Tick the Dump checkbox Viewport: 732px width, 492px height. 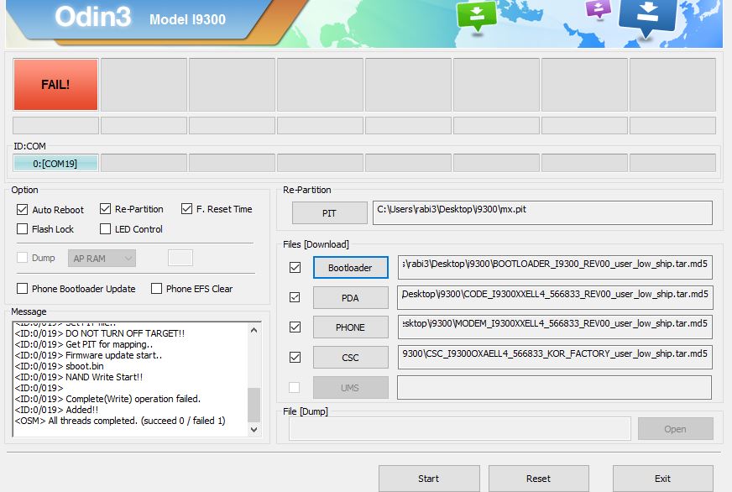tap(22, 257)
